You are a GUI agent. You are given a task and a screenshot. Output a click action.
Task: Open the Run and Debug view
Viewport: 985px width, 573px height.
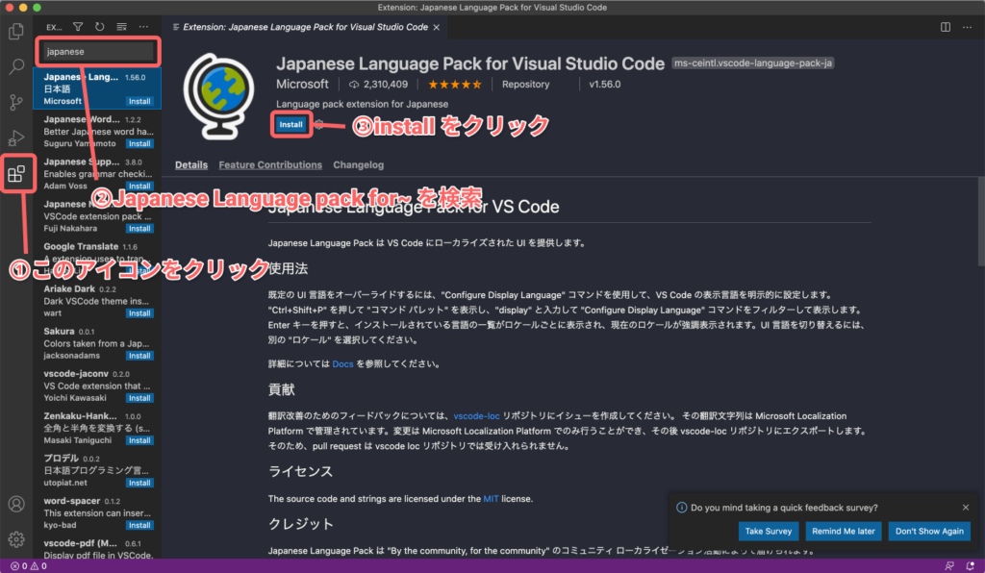point(16,137)
